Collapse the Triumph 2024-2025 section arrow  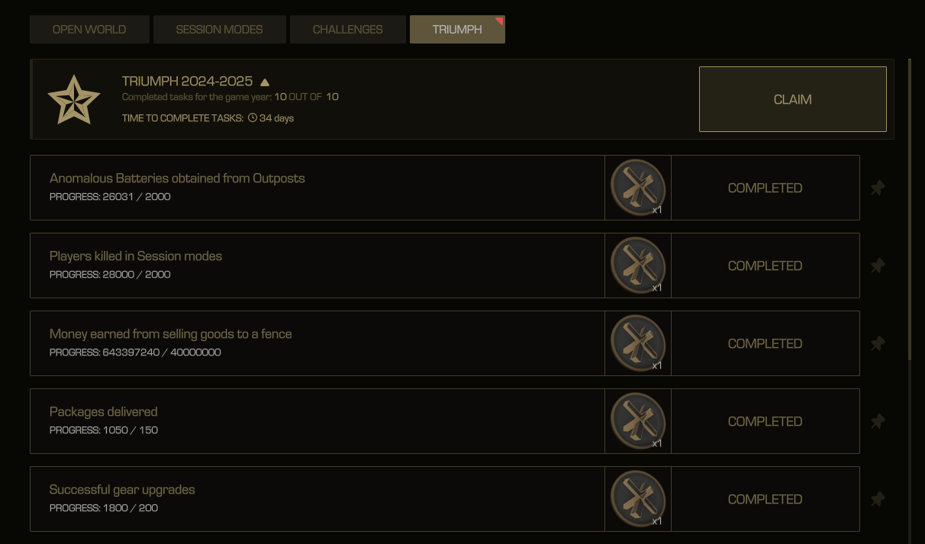point(265,82)
